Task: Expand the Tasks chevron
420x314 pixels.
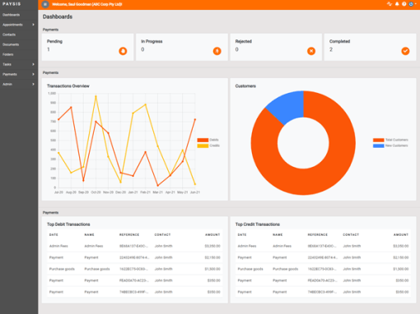Action: tap(33, 64)
